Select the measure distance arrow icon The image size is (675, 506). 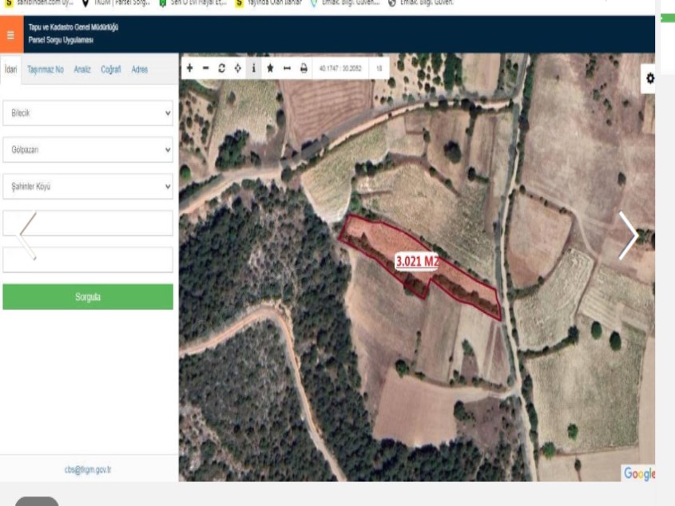(287, 69)
